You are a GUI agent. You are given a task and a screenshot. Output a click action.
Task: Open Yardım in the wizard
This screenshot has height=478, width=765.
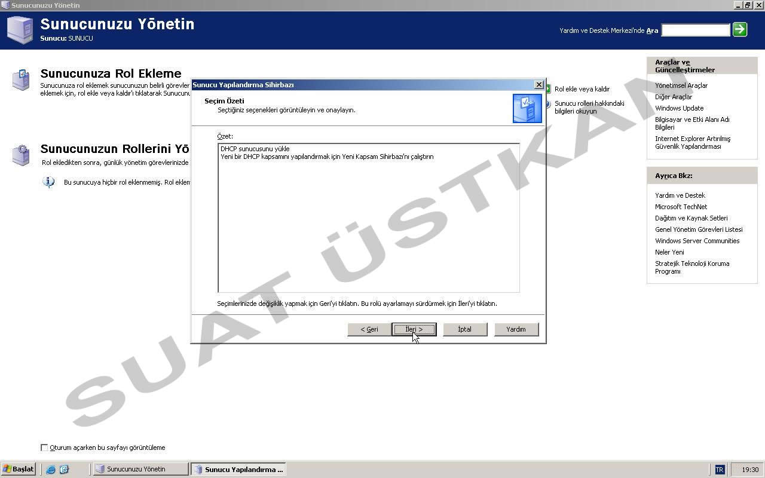pyautogui.click(x=516, y=329)
